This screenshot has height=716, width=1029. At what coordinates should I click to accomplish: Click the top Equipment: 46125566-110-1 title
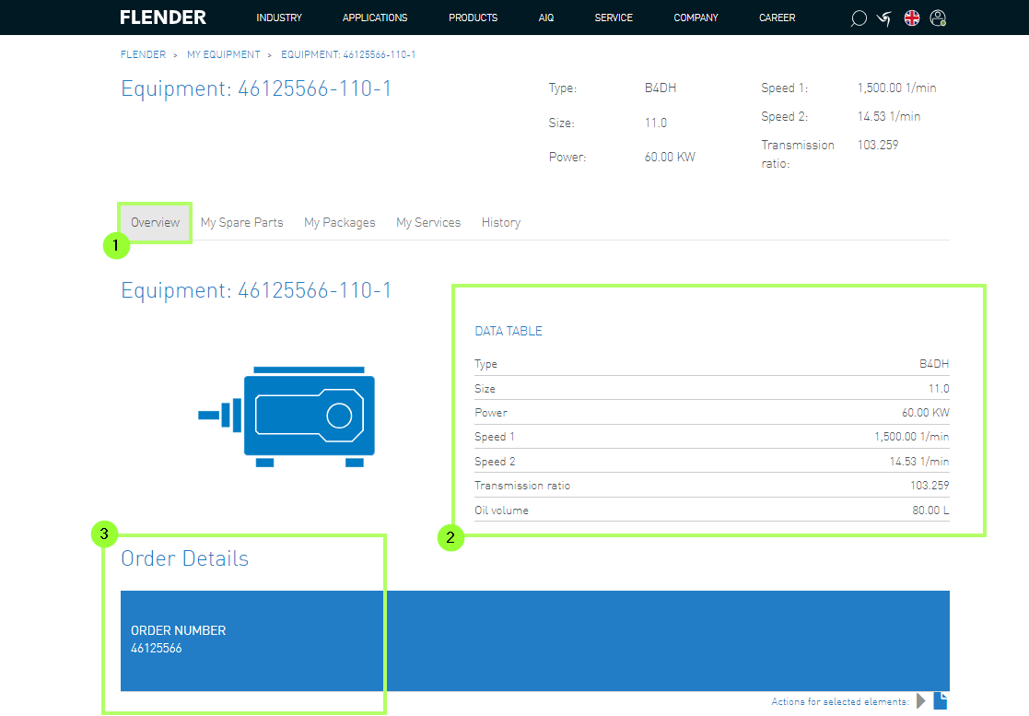click(x=256, y=88)
